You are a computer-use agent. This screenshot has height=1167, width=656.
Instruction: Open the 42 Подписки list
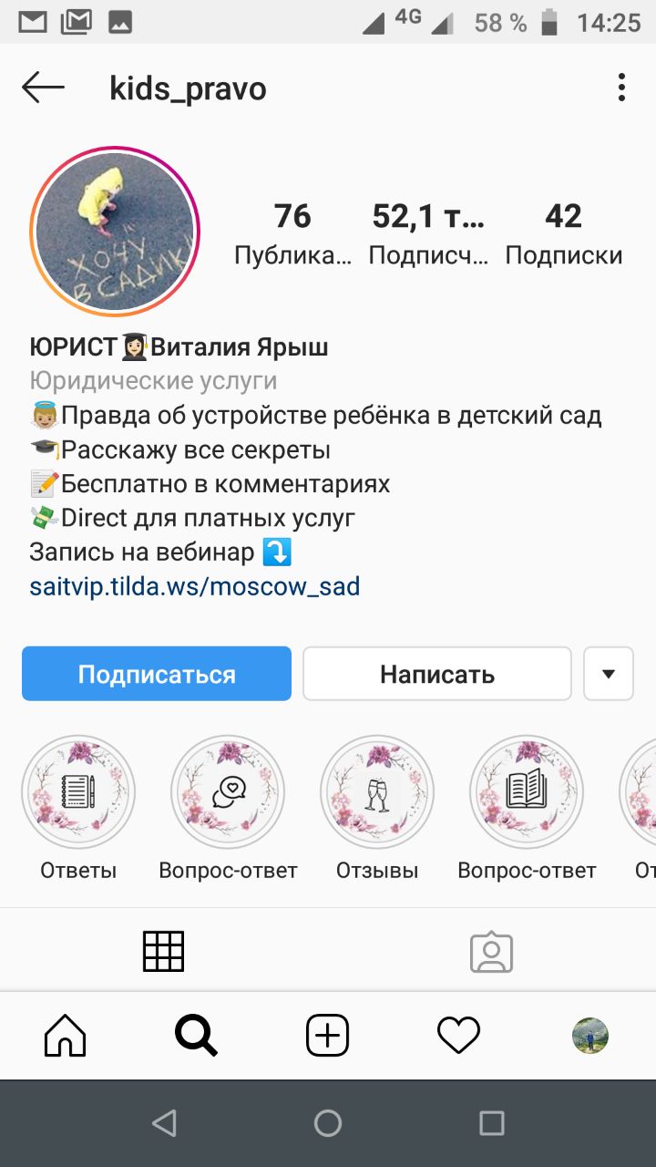[564, 233]
